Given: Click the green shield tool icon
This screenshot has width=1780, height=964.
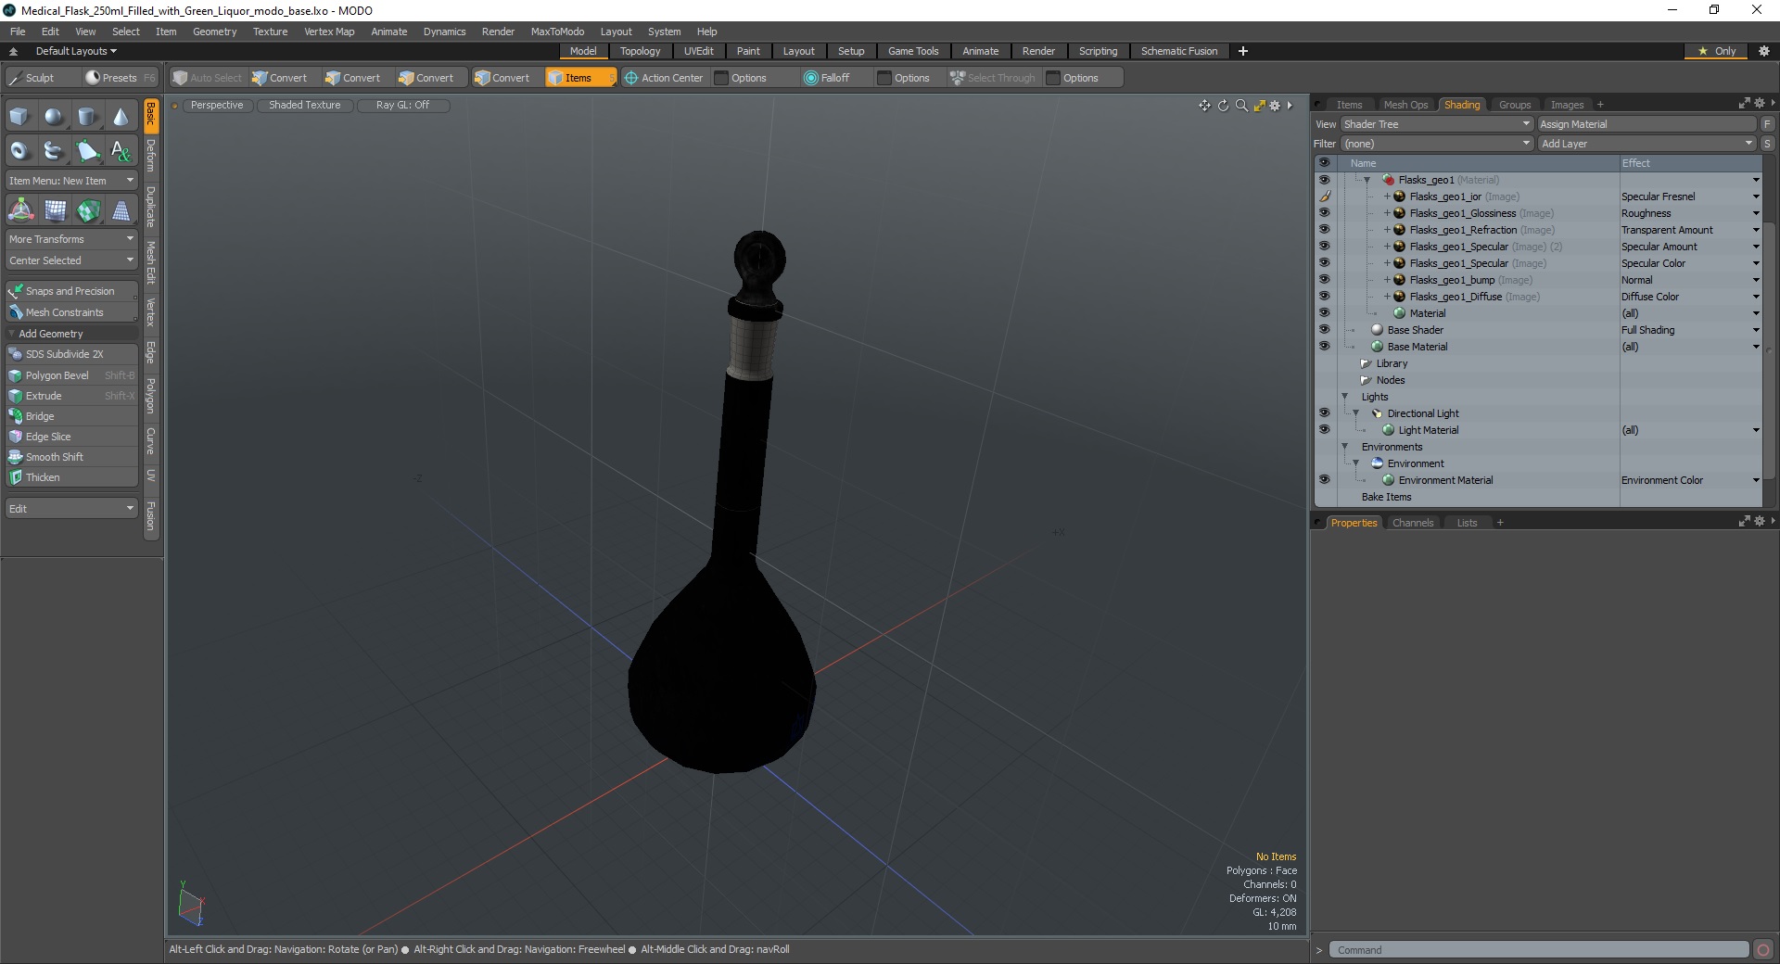Looking at the screenshot, I should [87, 211].
